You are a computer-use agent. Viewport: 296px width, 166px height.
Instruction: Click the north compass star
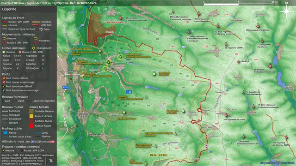(x=286, y=11)
